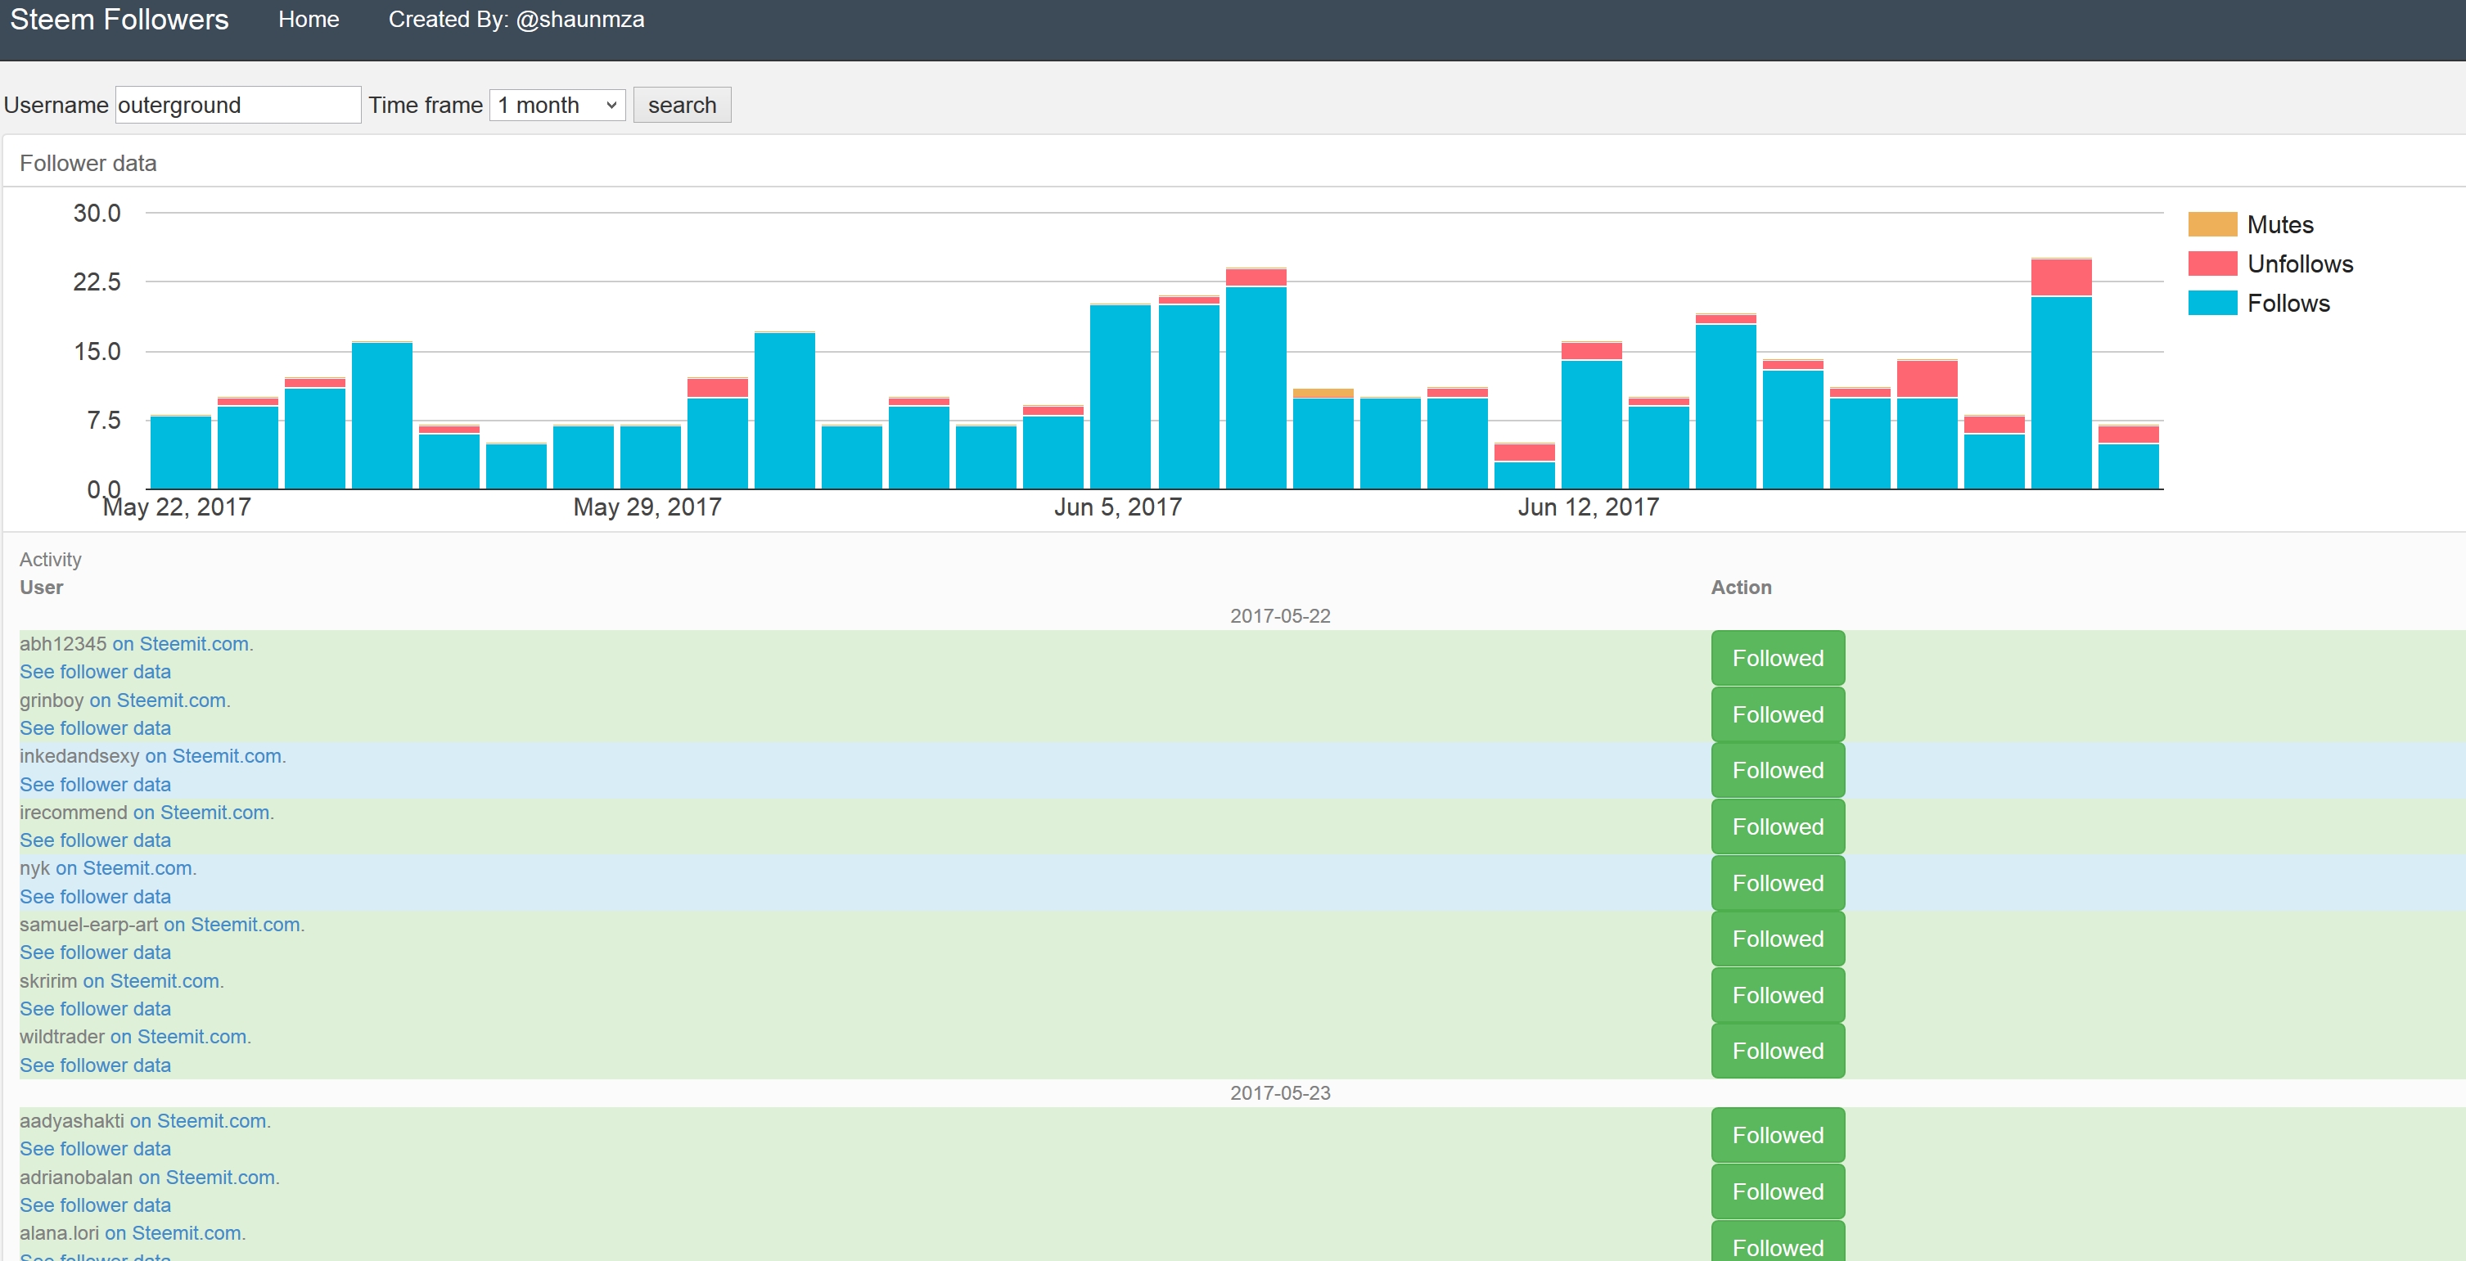This screenshot has width=2466, height=1261.
Task: Open alana.lori on Steemit.com link
Action: coord(175,1232)
